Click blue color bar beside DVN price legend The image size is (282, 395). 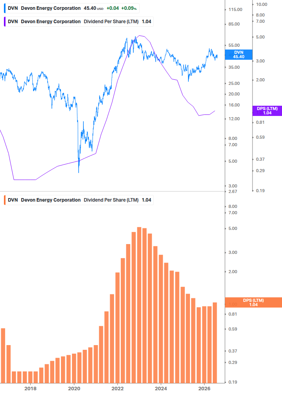[x=5, y=8]
